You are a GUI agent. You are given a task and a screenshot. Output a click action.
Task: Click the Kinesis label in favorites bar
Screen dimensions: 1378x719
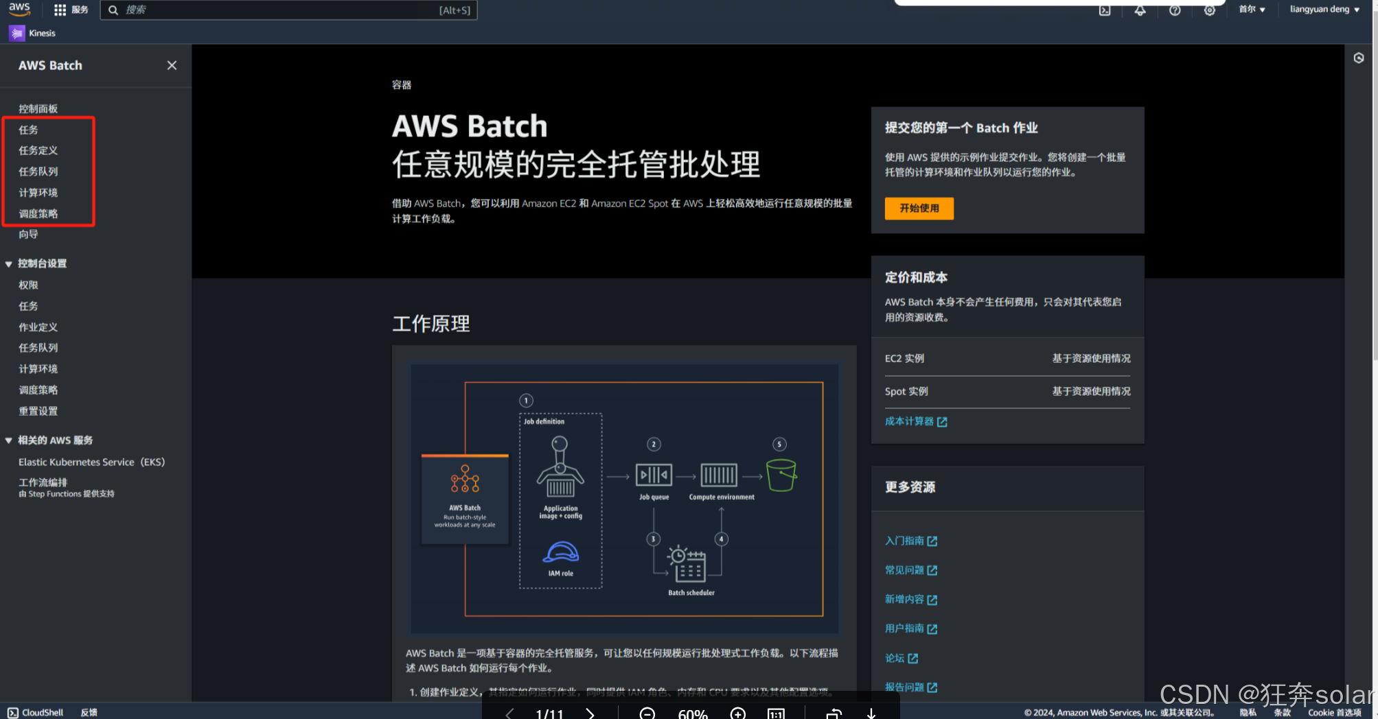click(x=42, y=33)
